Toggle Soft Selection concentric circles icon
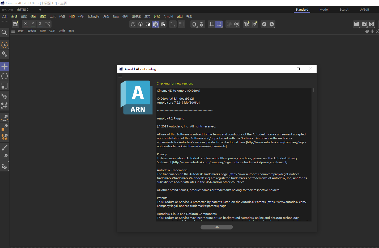Image resolution: width=379 pixels, height=248 pixels. point(229,24)
